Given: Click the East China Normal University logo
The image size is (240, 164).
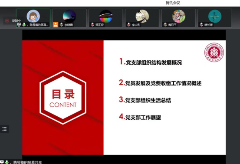Looking at the screenshot, I should (214, 52).
